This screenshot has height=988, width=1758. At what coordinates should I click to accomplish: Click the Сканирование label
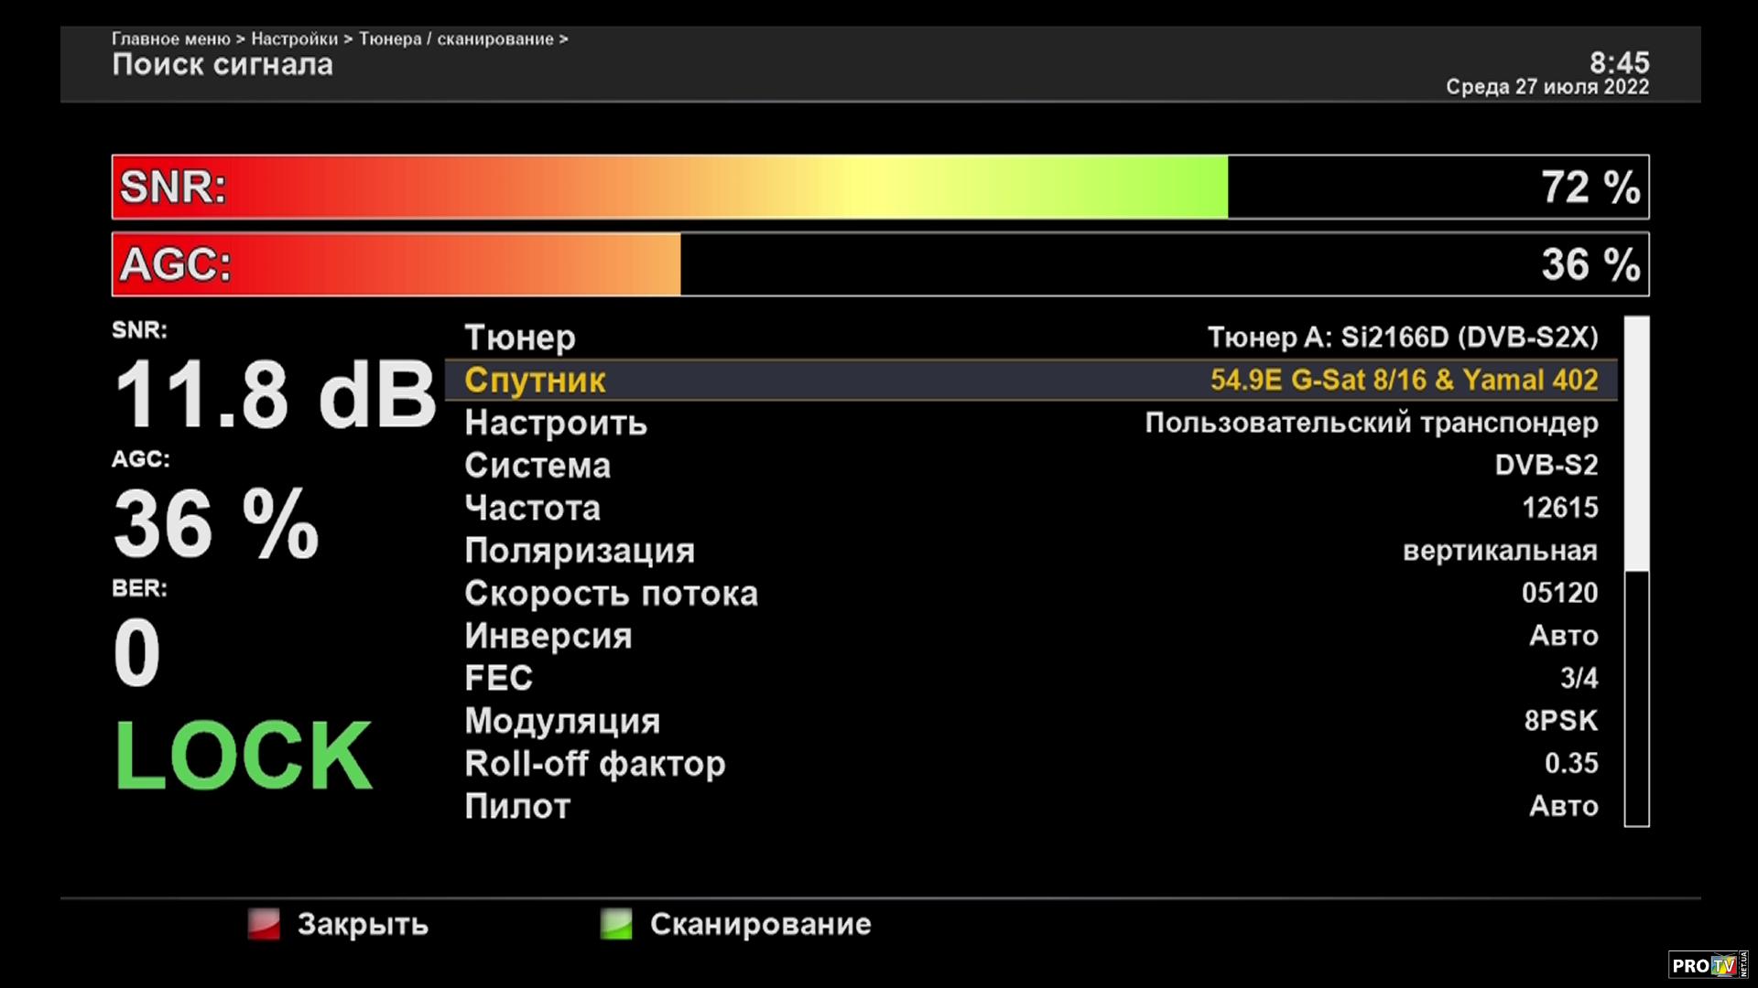pos(760,924)
